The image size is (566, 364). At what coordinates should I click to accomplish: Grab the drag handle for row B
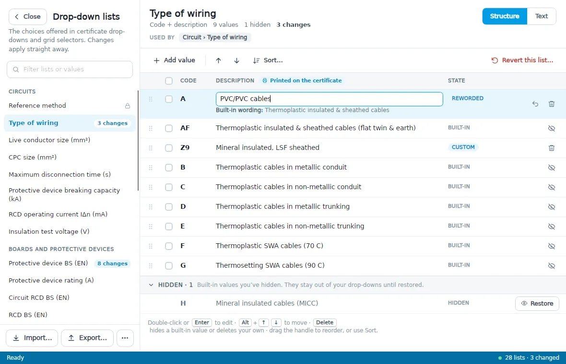(x=151, y=168)
